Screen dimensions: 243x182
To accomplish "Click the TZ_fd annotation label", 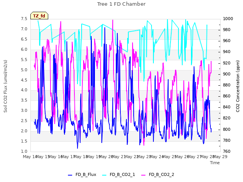I will (39, 16).
